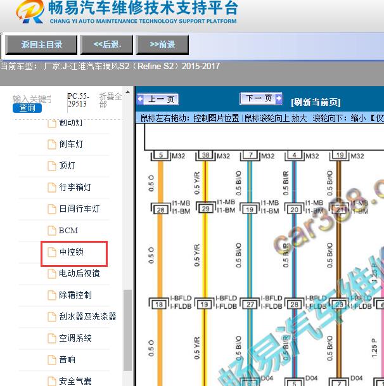Click document icon beside BCM
384x386 pixels.
click(52, 231)
